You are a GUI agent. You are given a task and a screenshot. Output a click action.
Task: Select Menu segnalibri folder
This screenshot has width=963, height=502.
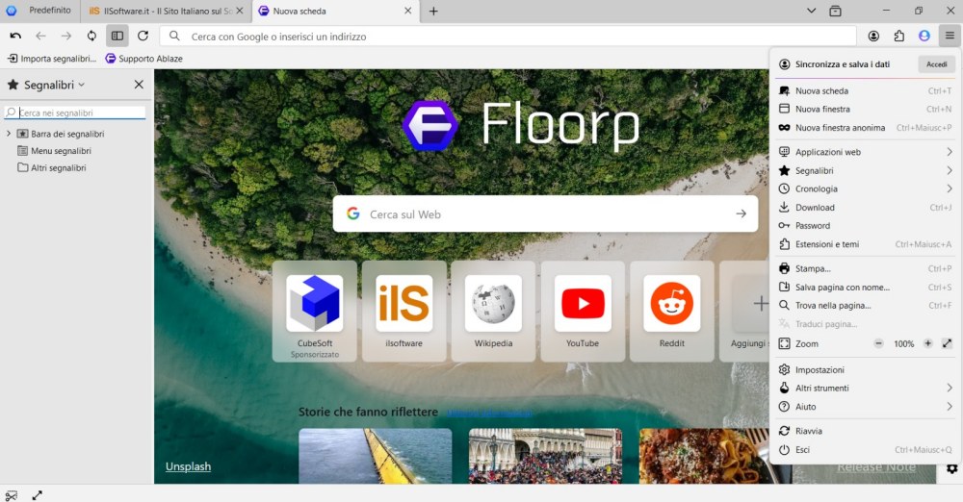click(55, 151)
